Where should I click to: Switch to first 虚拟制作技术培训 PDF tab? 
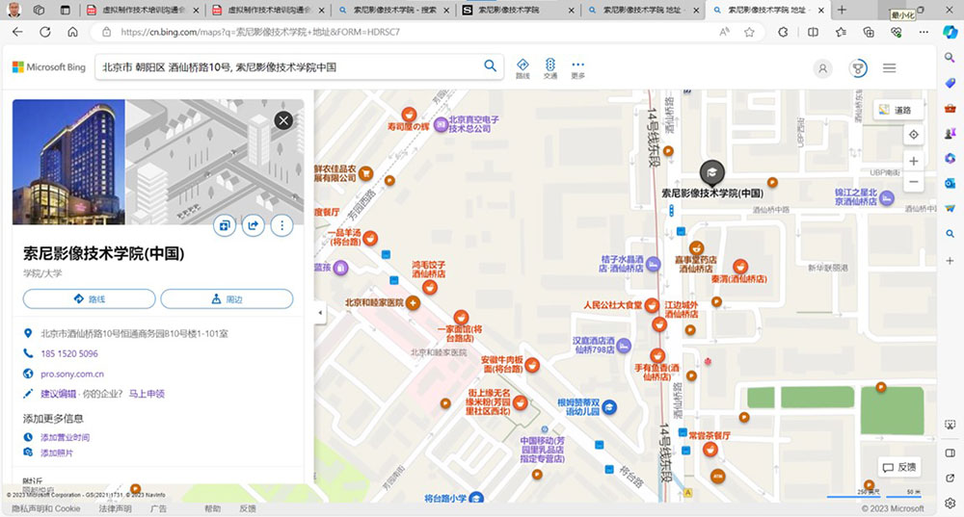[x=143, y=10]
